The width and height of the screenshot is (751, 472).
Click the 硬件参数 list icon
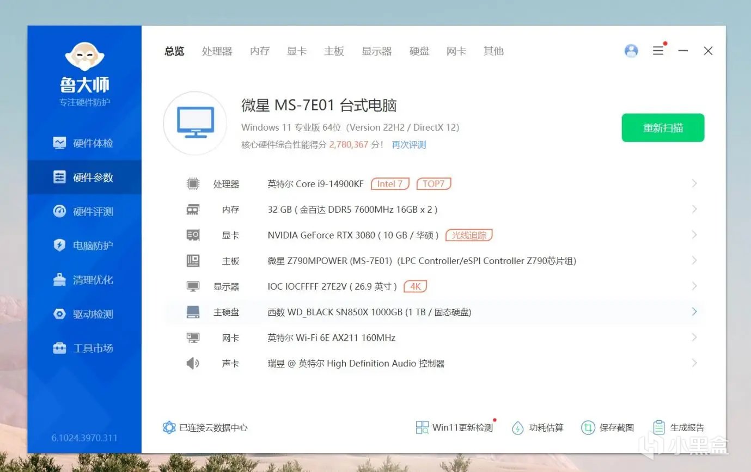(59, 177)
